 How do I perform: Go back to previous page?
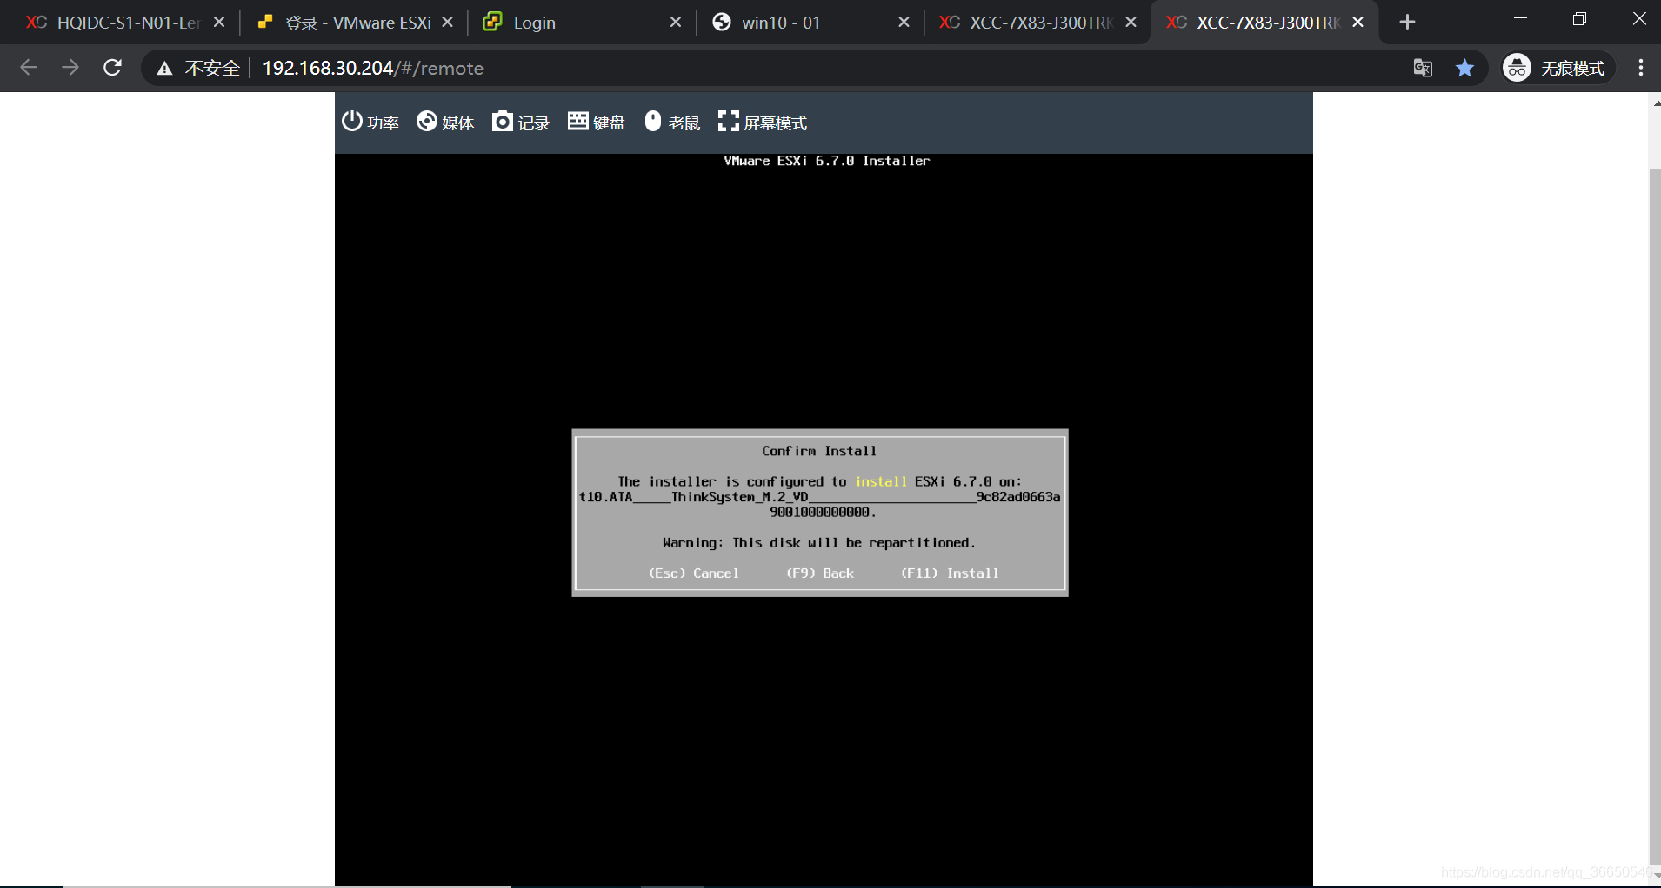(29, 68)
